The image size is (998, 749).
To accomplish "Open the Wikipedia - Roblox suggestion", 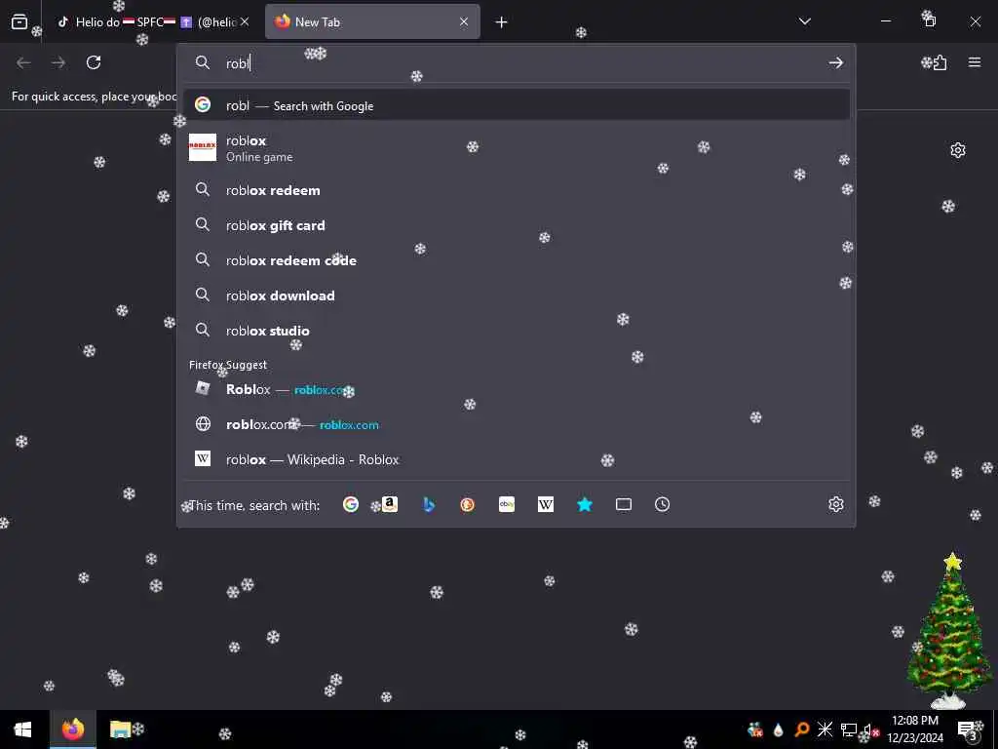I will [x=517, y=459].
